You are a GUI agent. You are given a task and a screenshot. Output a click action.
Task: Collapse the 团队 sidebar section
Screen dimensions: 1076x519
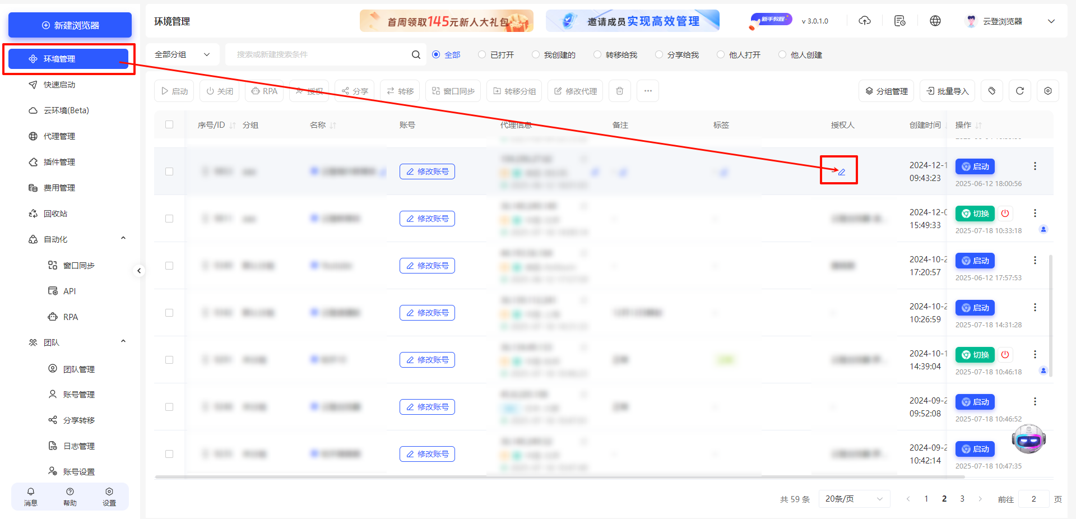coord(123,342)
